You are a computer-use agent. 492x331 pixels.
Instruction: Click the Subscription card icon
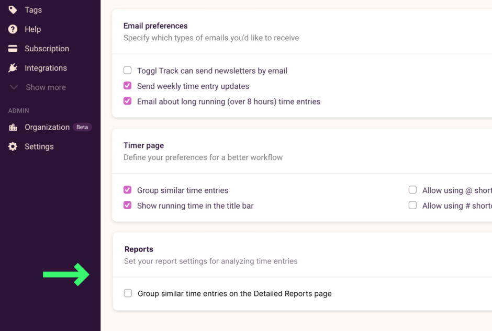tap(13, 49)
